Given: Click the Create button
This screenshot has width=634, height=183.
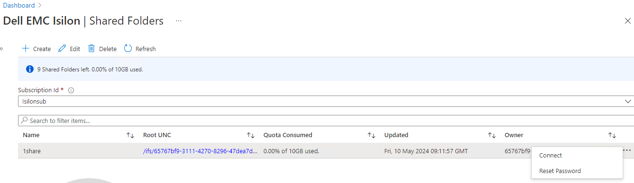Looking at the screenshot, I should pos(36,49).
